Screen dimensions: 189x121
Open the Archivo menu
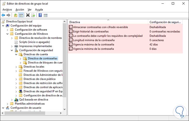(x=7, y=10)
